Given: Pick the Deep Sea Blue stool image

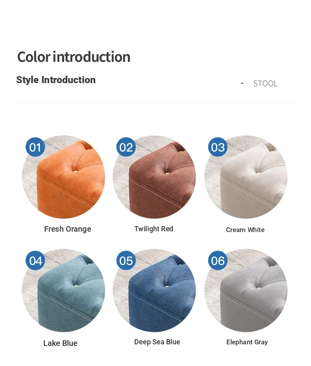Looking at the screenshot, I should 154,290.
